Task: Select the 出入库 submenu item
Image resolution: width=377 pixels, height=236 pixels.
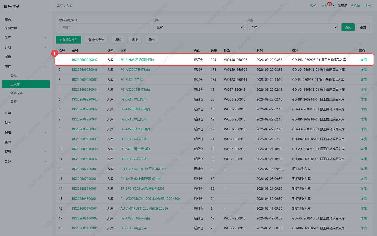Action: (26, 84)
